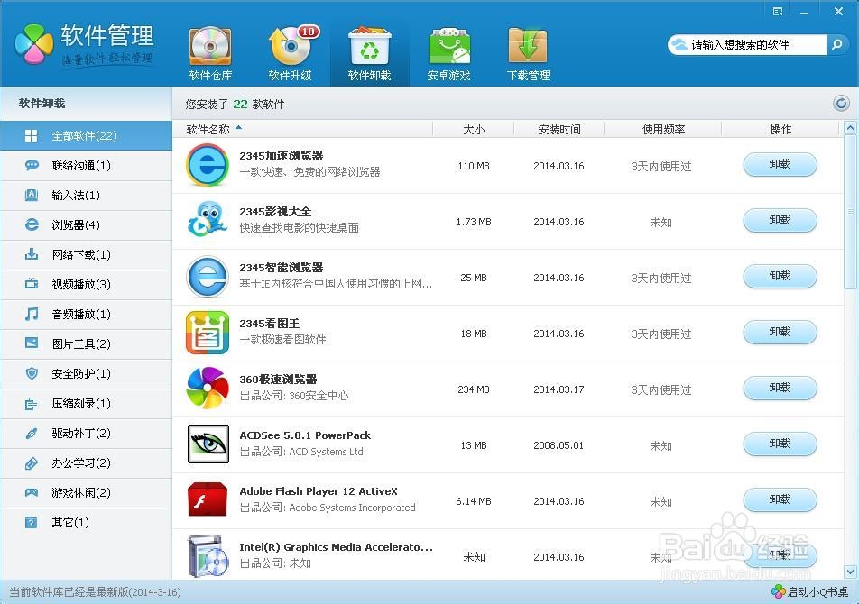Sort by 使用频率 column header

pos(663,129)
